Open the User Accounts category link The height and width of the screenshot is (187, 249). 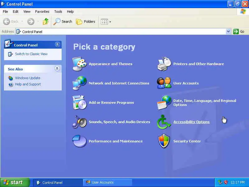(x=186, y=83)
